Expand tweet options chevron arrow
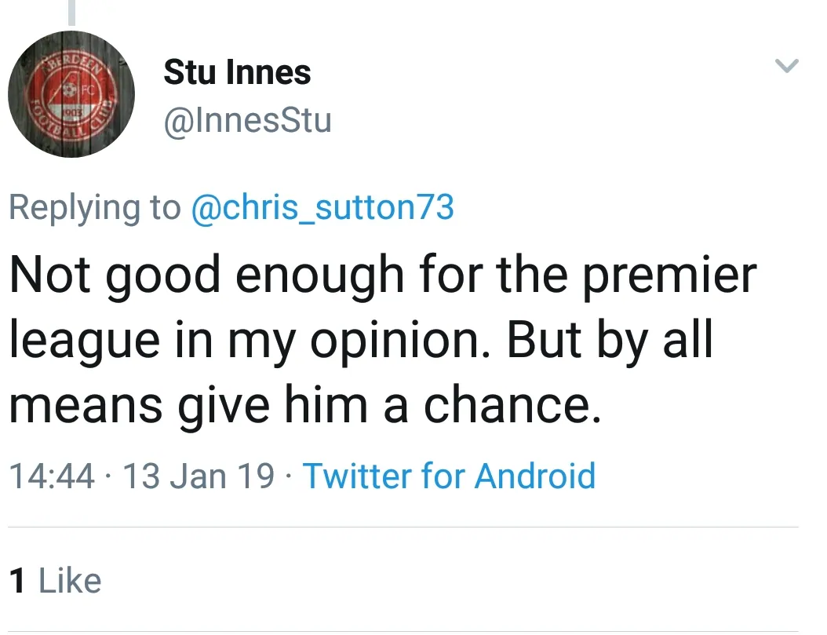This screenshot has width=827, height=635. click(786, 67)
